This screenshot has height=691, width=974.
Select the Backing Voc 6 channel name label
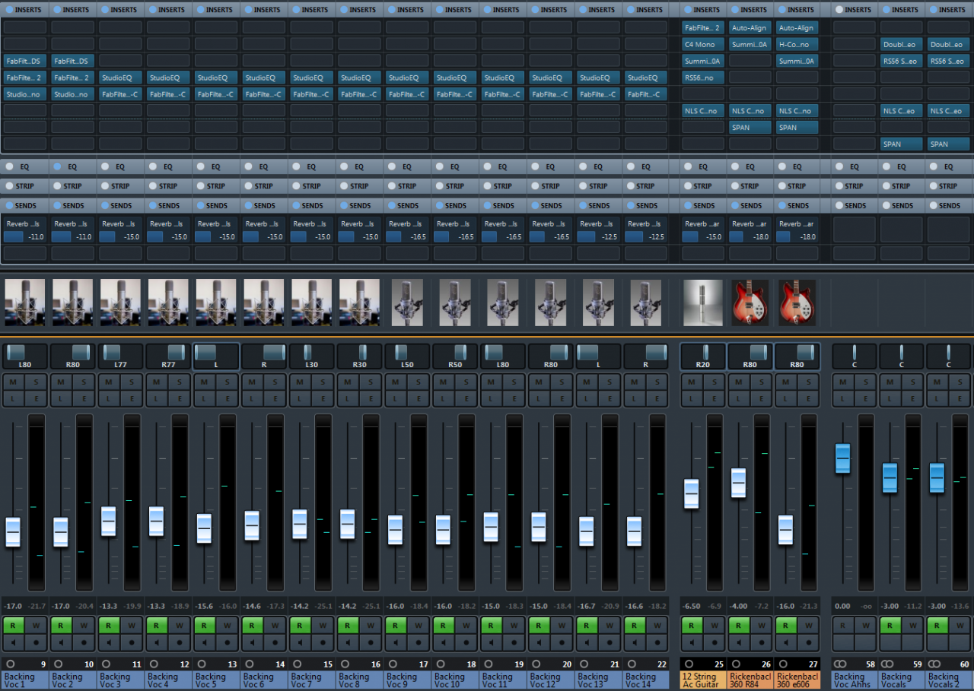(x=264, y=680)
